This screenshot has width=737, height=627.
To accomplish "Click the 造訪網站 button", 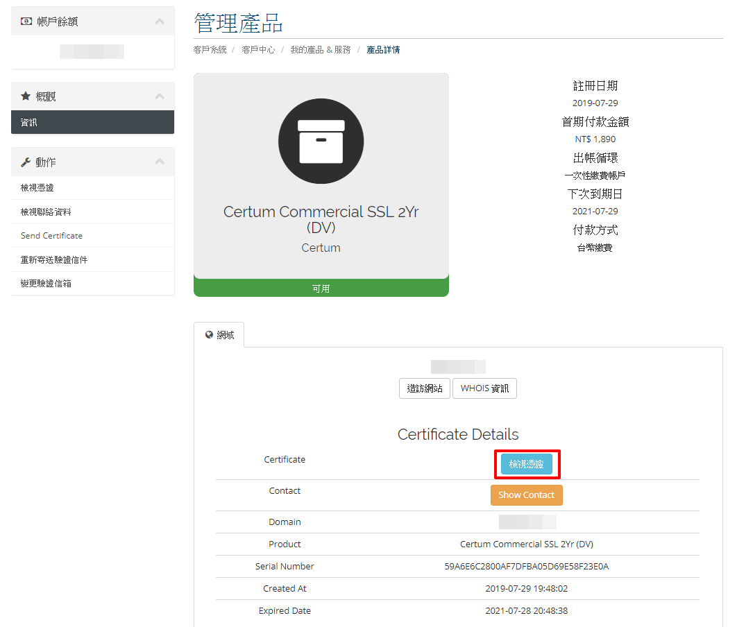I will (x=425, y=388).
